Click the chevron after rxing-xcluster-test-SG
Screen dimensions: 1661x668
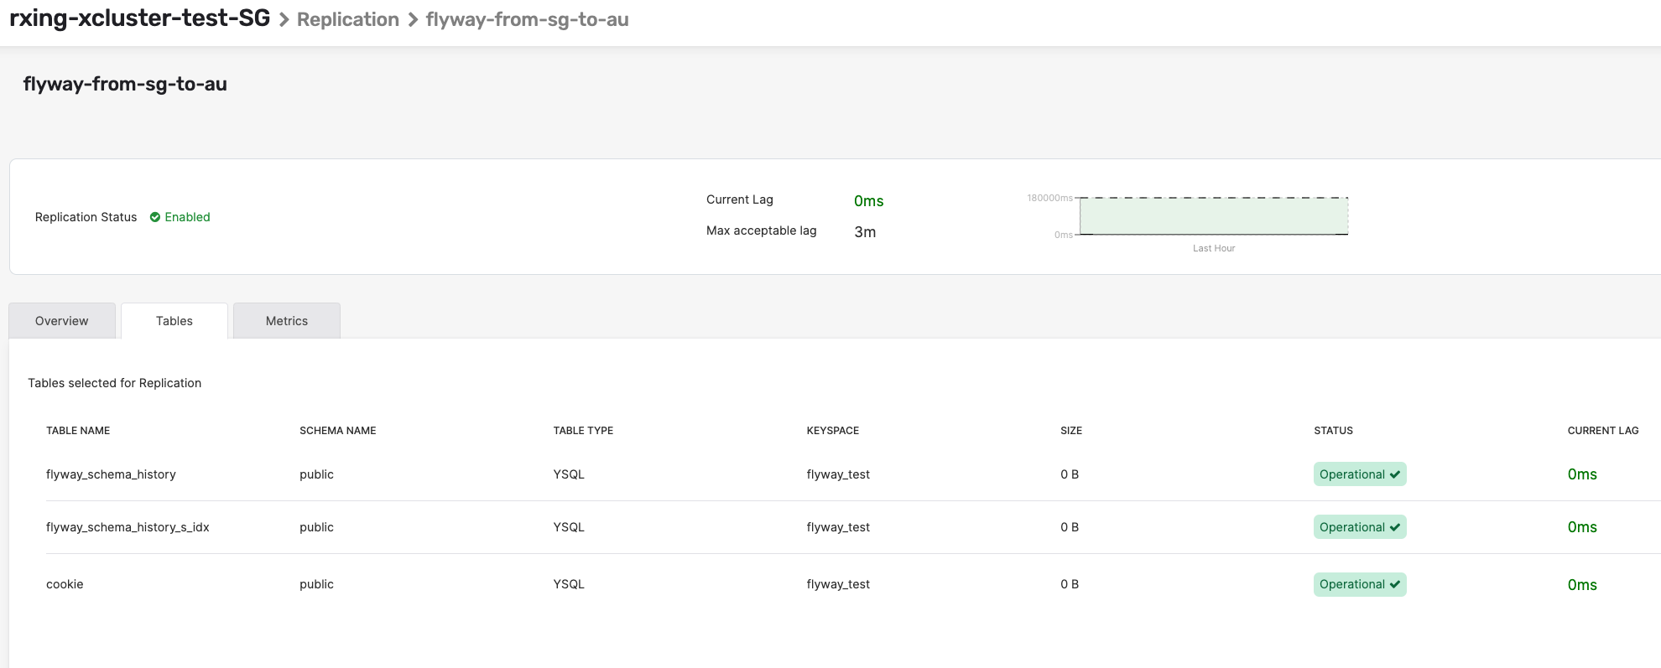[284, 20]
